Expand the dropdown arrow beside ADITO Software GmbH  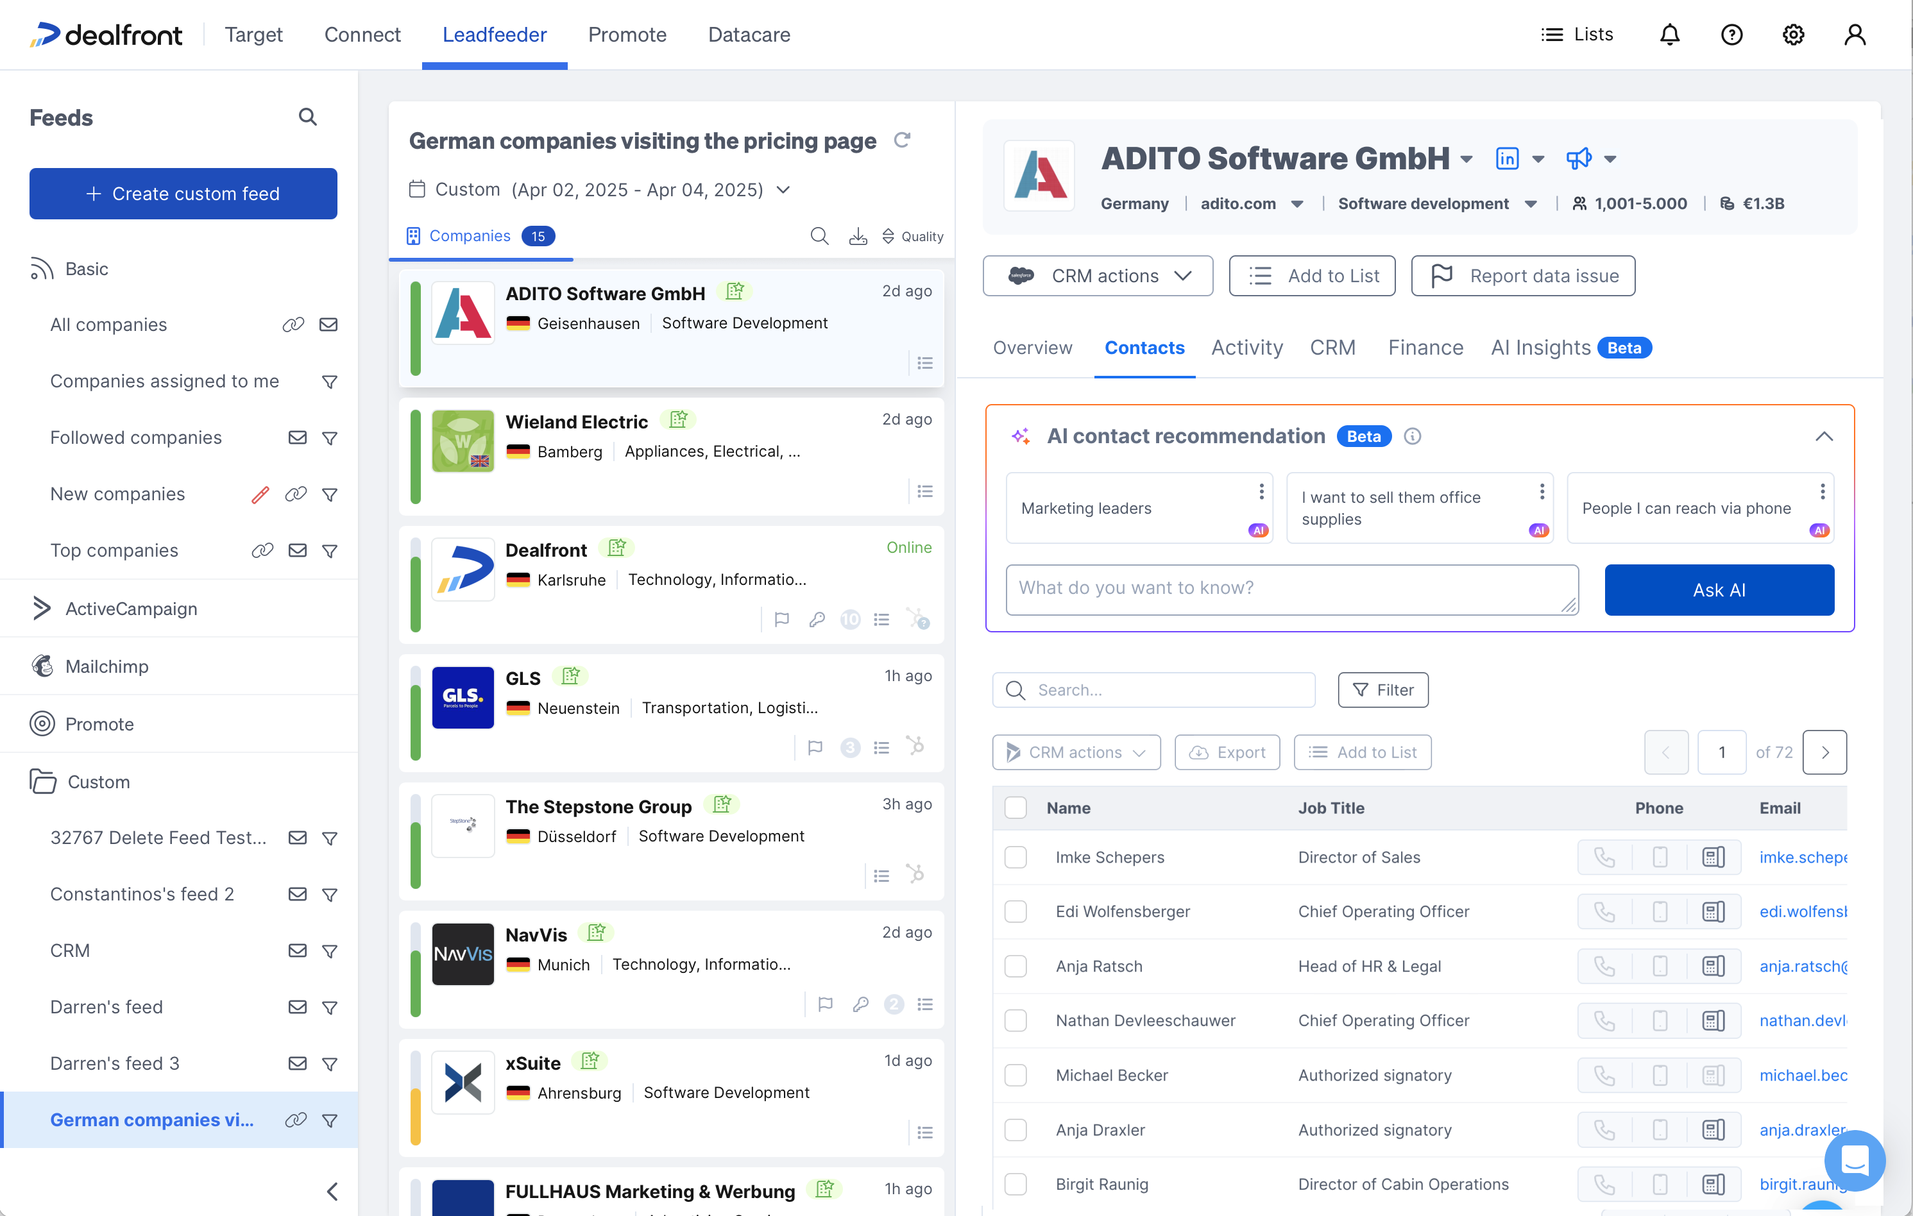click(1467, 160)
